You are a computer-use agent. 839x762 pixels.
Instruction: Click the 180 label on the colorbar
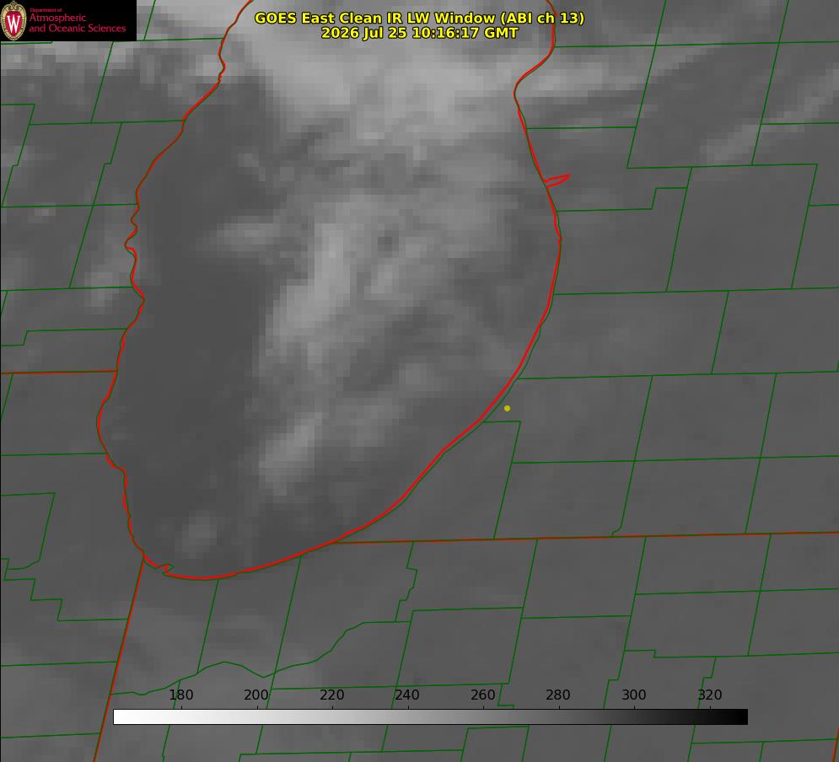click(x=180, y=695)
